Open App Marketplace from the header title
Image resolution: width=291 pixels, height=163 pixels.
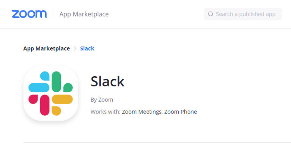84,14
